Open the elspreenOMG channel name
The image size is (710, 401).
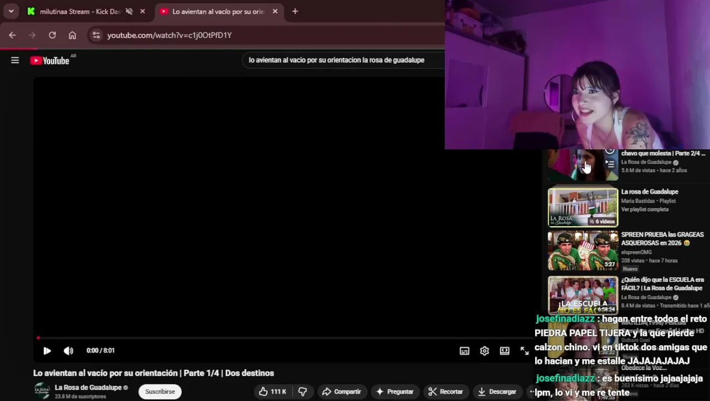tap(636, 252)
